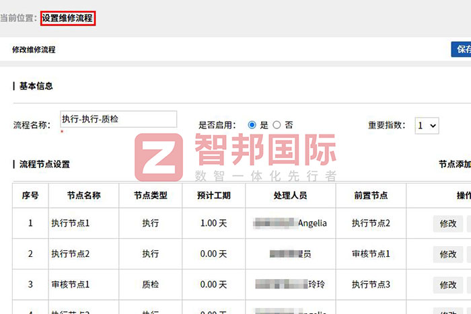This screenshot has height=314, width=471.
Task: Open the 重要指数 dropdown
Action: pyautogui.click(x=427, y=125)
